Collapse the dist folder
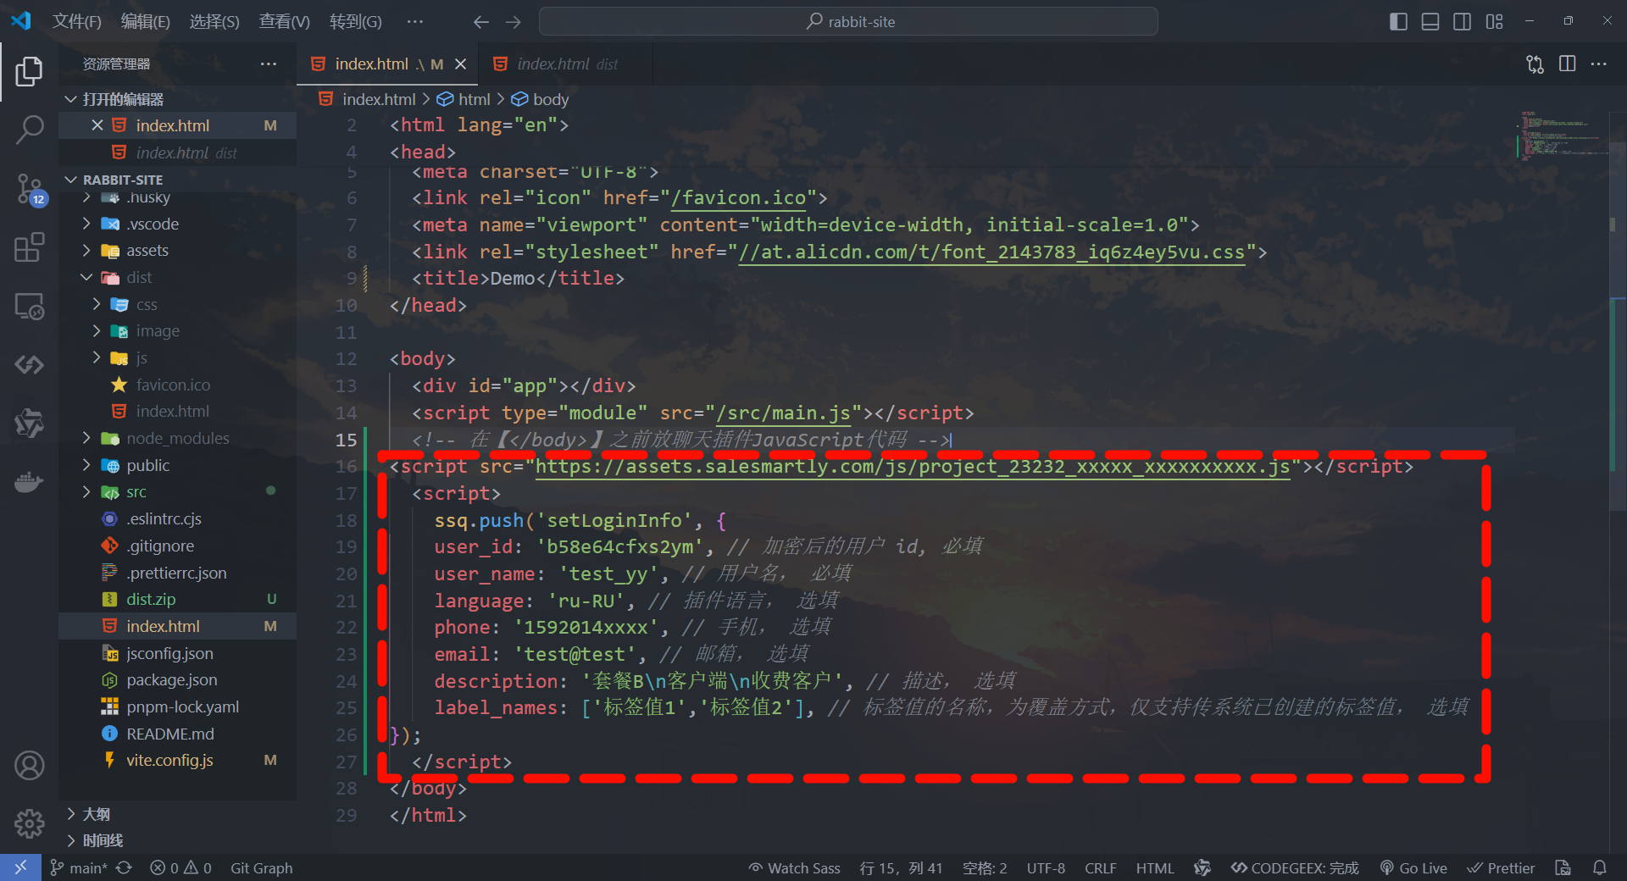Screen dimensions: 1627x881 coord(139,278)
